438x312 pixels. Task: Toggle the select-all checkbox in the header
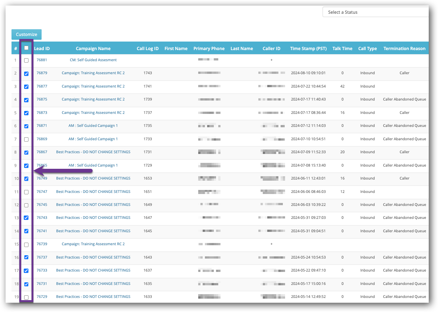26,48
